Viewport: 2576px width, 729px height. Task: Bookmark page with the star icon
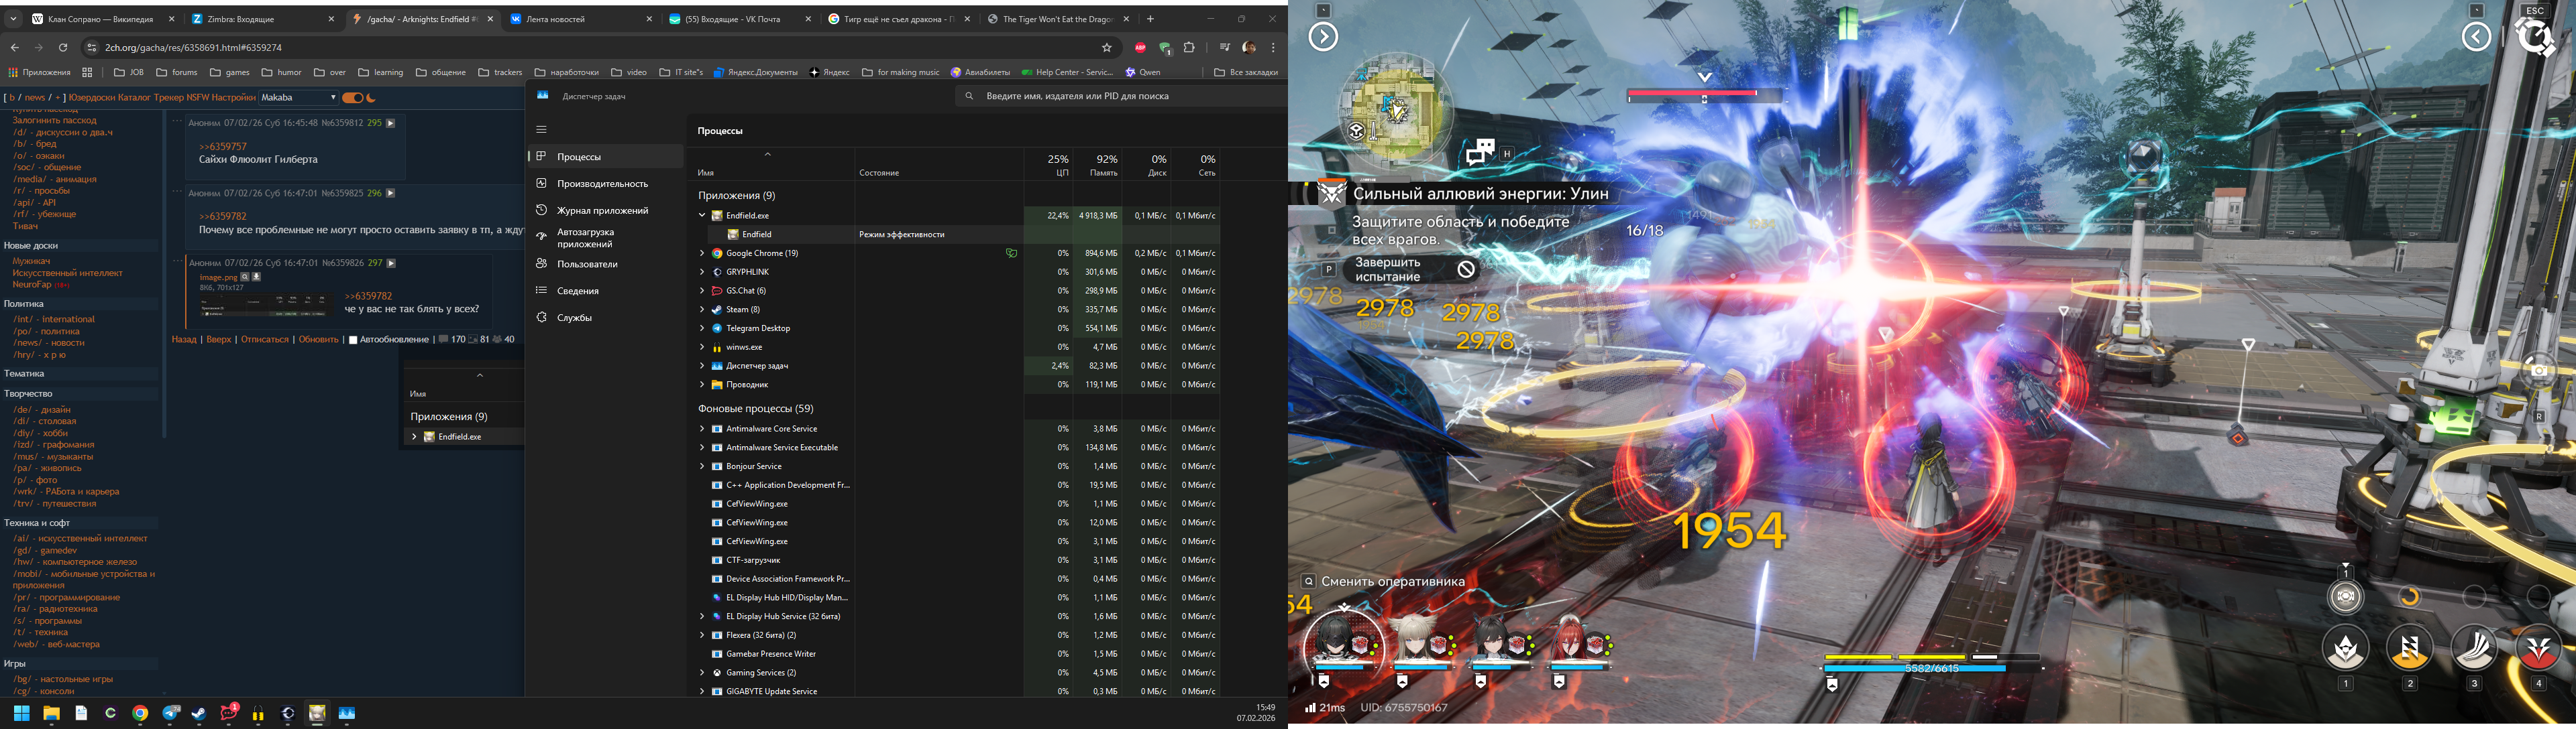point(1107,48)
